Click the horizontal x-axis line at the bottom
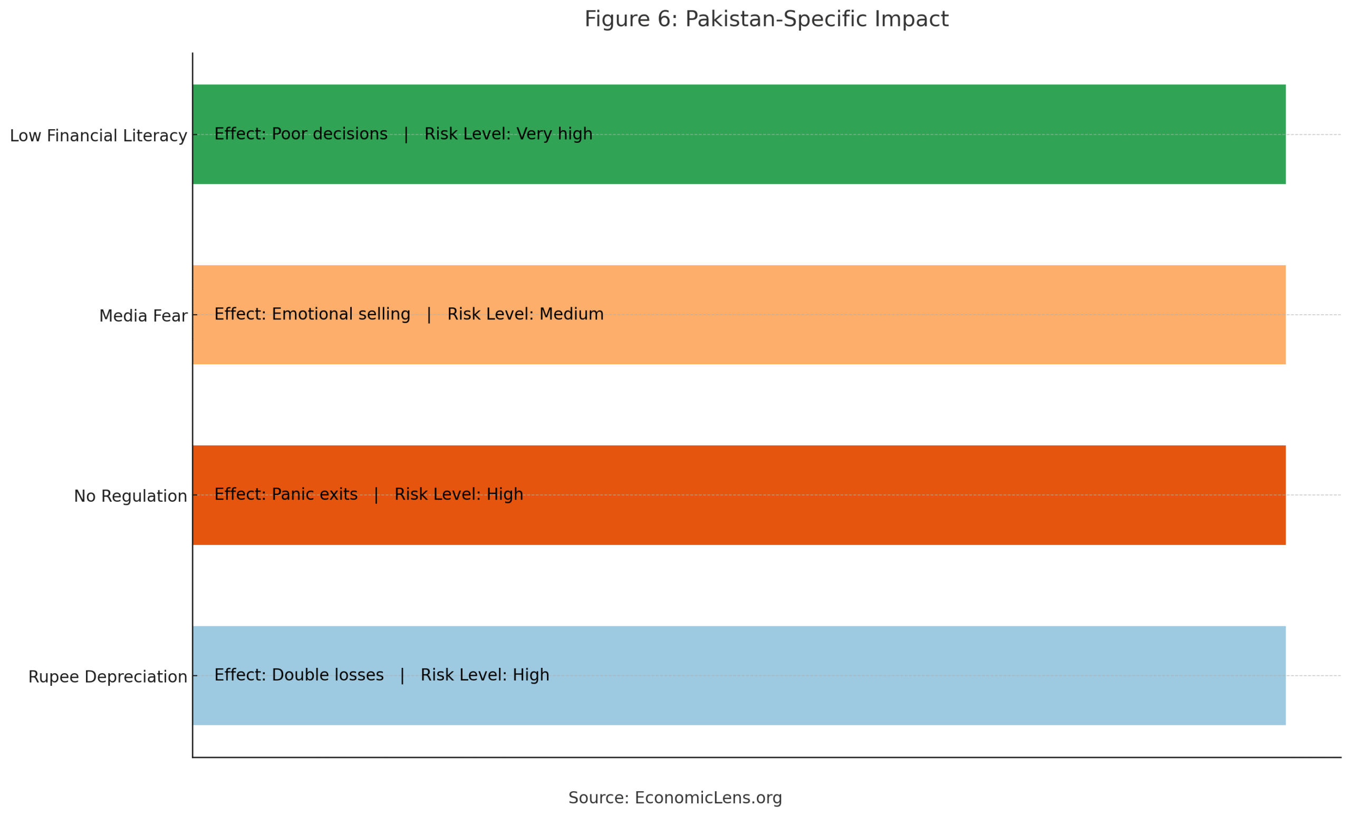This screenshot has width=1350, height=816. pyautogui.click(x=767, y=757)
